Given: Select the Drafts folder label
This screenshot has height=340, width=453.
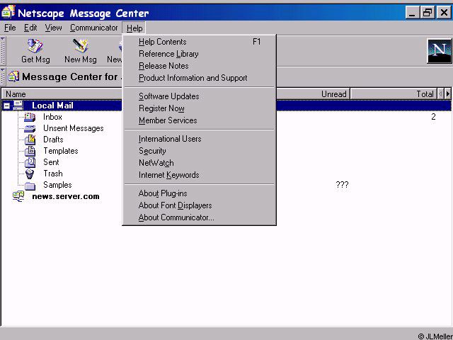Looking at the screenshot, I should pyautogui.click(x=53, y=140).
